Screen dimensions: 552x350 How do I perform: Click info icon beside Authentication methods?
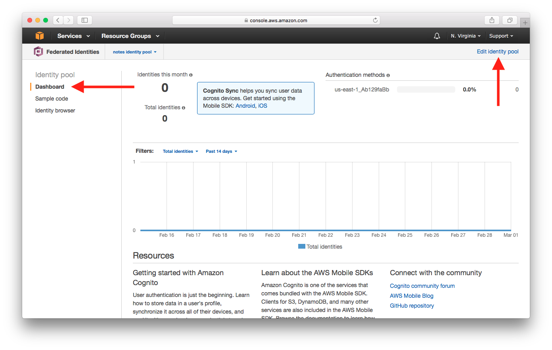coord(388,75)
